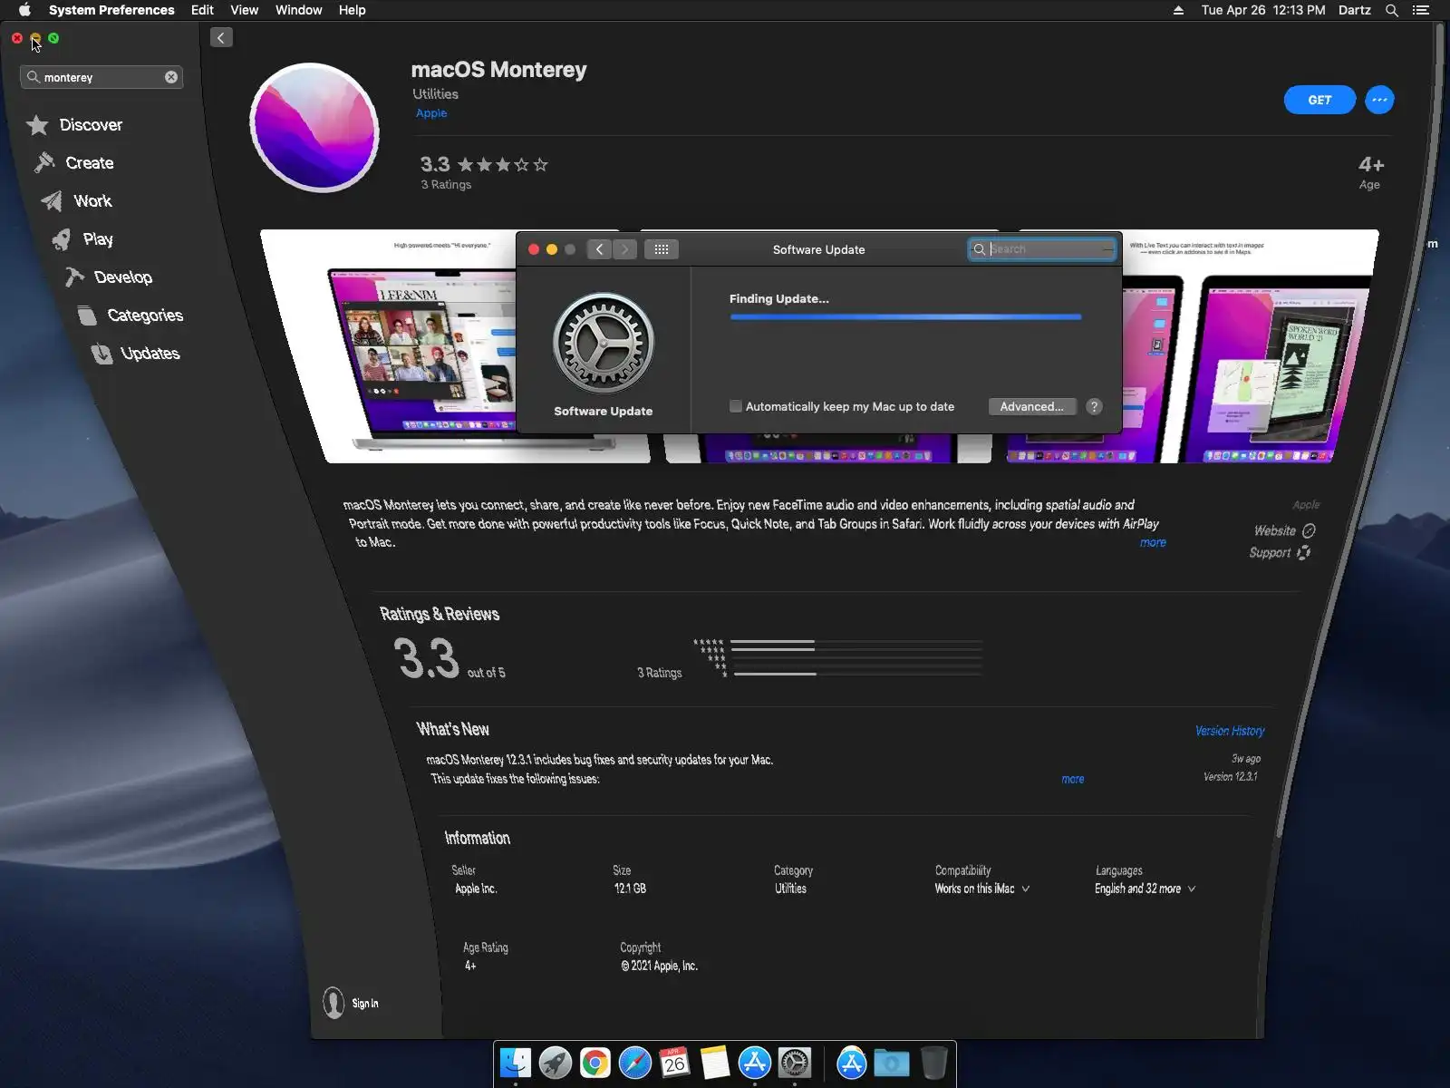This screenshot has width=1450, height=1088.
Task: Visit the developer Website link
Action: pos(1284,530)
